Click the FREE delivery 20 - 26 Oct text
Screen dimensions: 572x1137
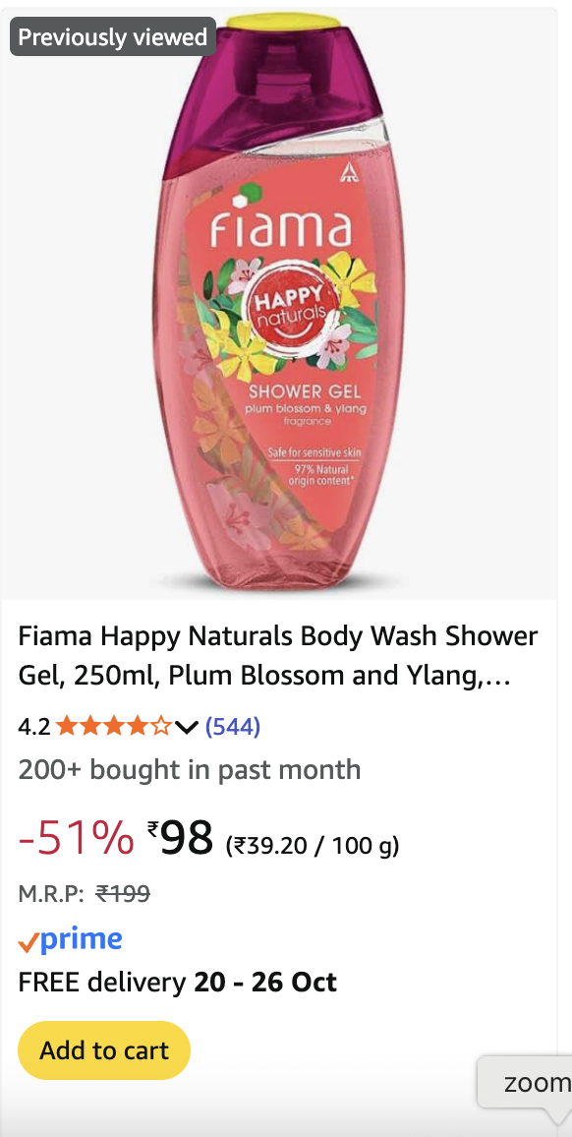[178, 983]
